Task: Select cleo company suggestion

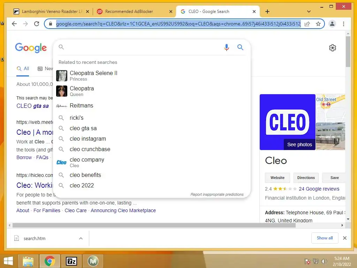Action: [152, 162]
